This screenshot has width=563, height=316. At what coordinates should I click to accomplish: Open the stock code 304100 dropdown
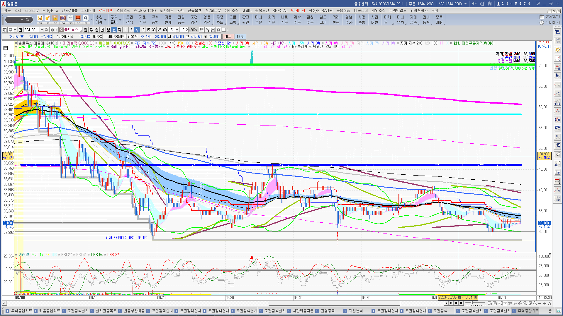coord(41,30)
